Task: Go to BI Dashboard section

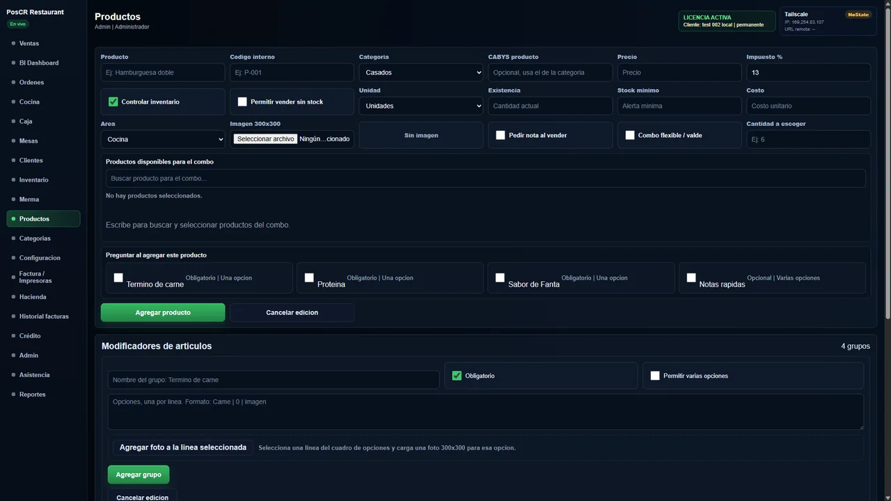Action: tap(43, 63)
